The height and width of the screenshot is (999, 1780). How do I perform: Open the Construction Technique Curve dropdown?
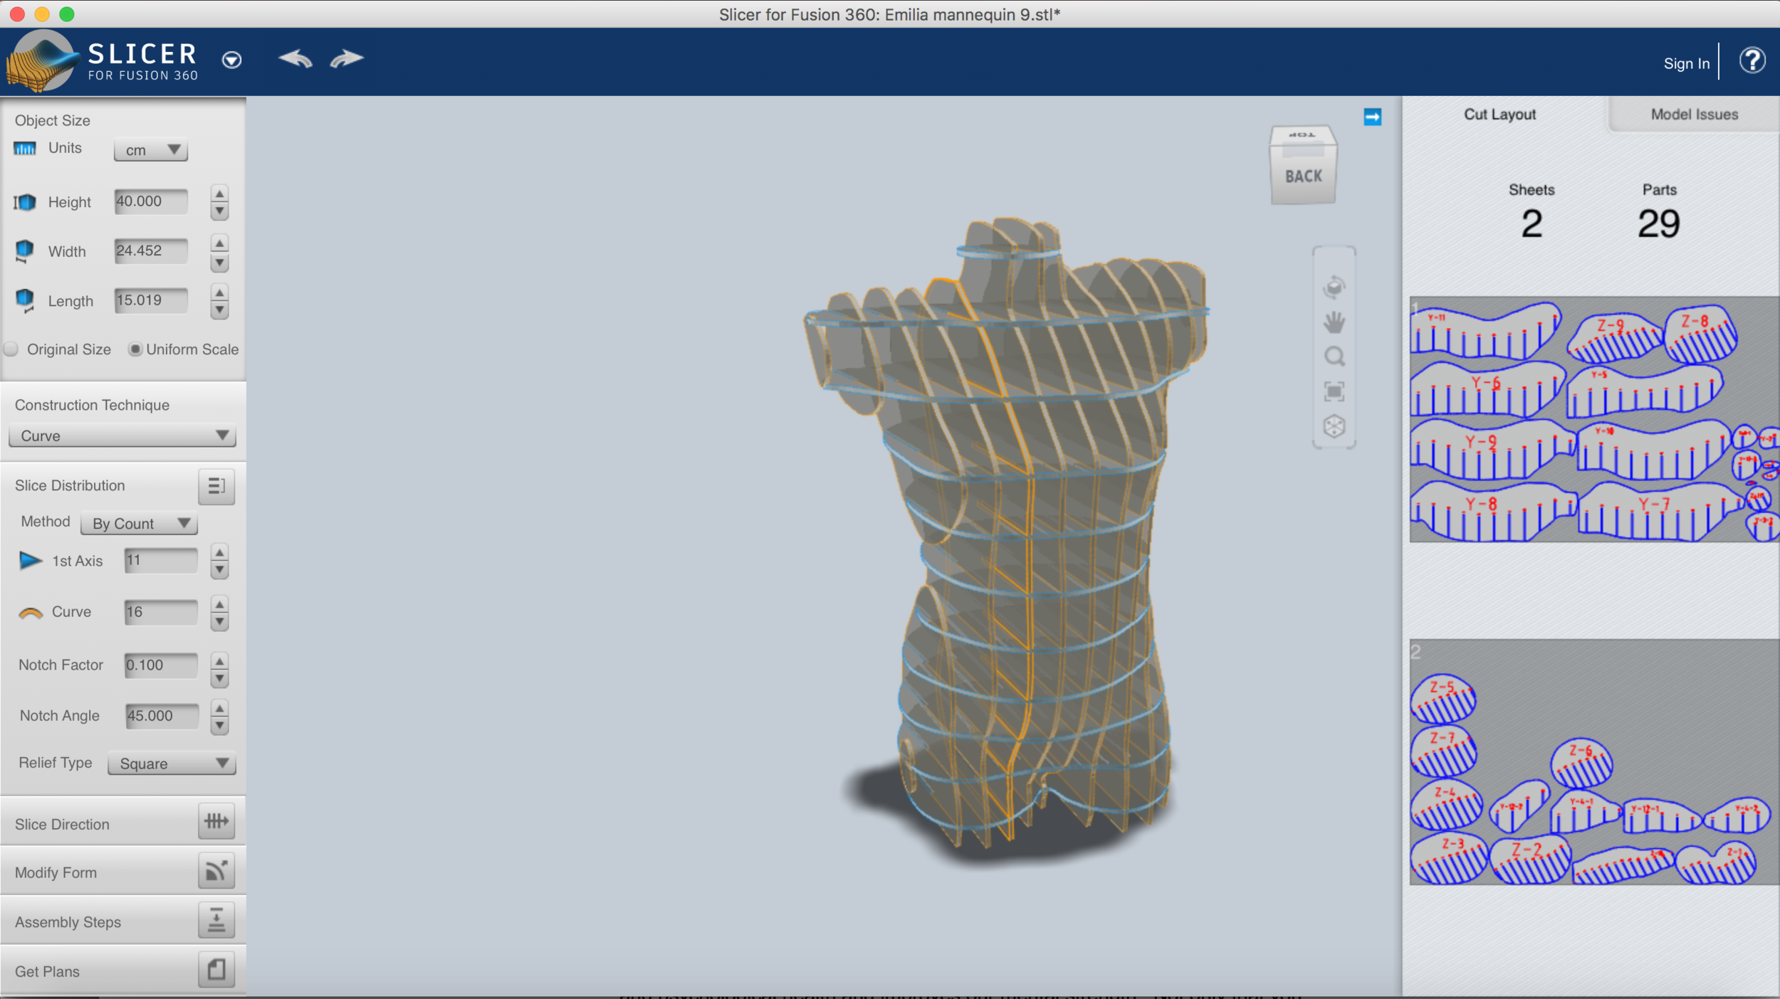click(x=122, y=435)
